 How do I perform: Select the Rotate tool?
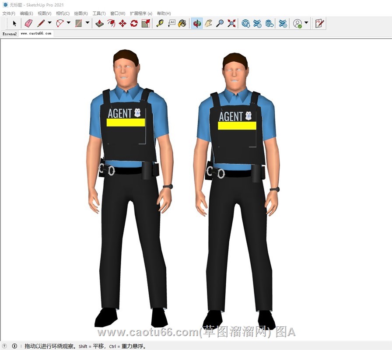pos(134,23)
